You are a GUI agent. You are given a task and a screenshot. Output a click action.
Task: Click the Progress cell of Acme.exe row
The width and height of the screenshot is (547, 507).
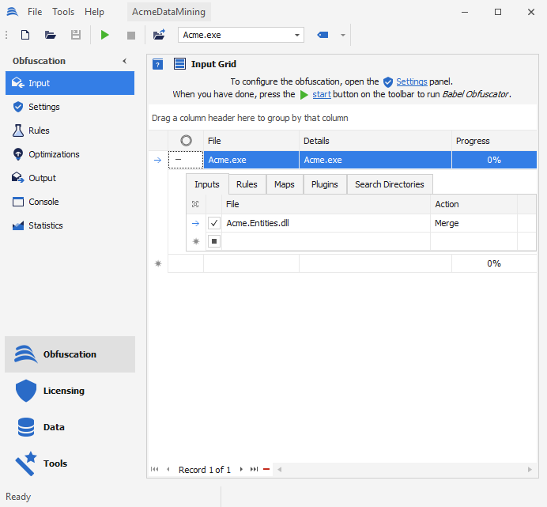[x=493, y=160]
